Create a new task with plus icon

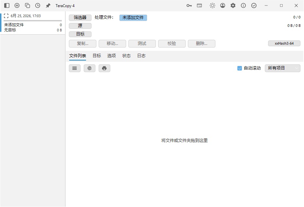(x=17, y=5)
